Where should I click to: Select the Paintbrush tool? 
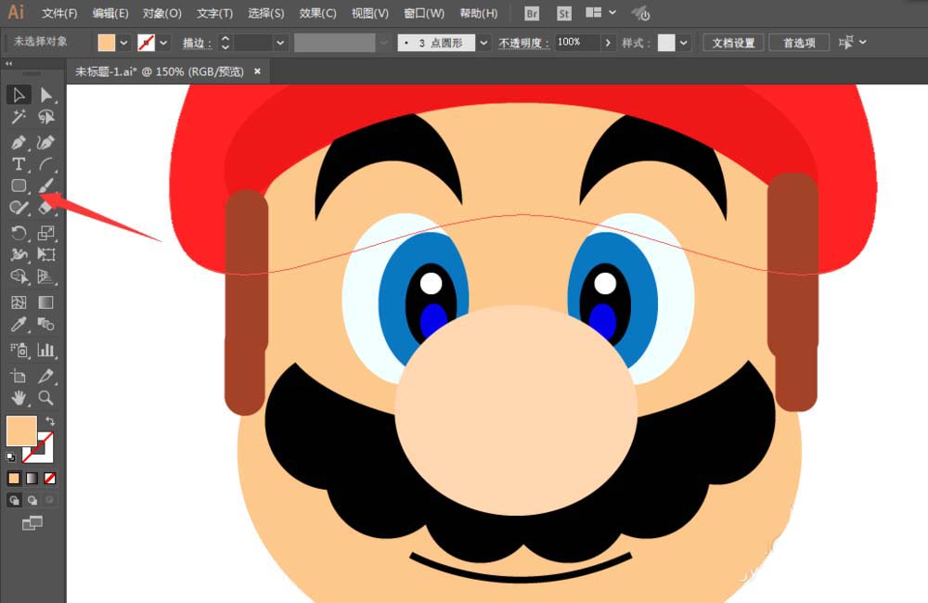46,186
